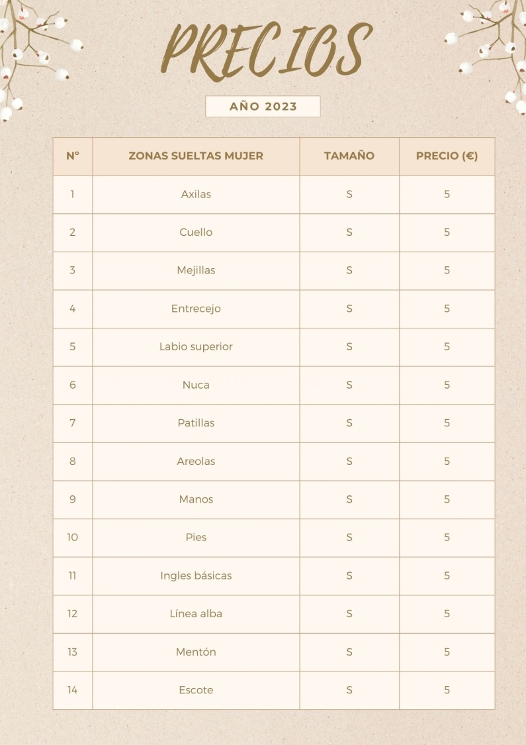Click the PRECIO (€) column header
Screen dimensions: 526x745
pyautogui.click(x=447, y=156)
